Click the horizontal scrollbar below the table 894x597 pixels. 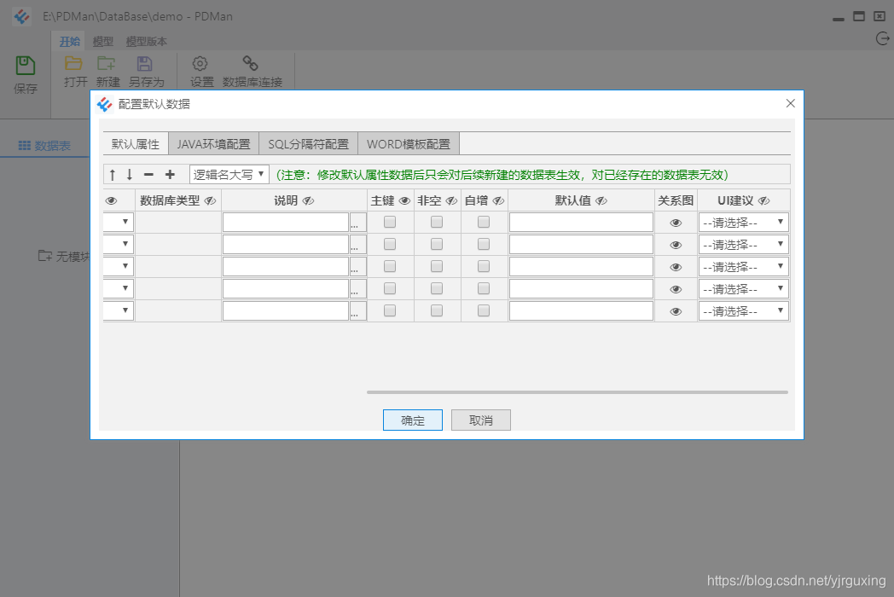[x=577, y=392]
